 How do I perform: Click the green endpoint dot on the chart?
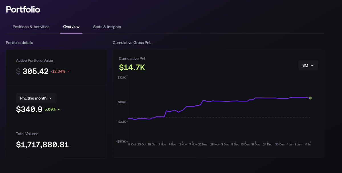pyautogui.click(x=310, y=98)
